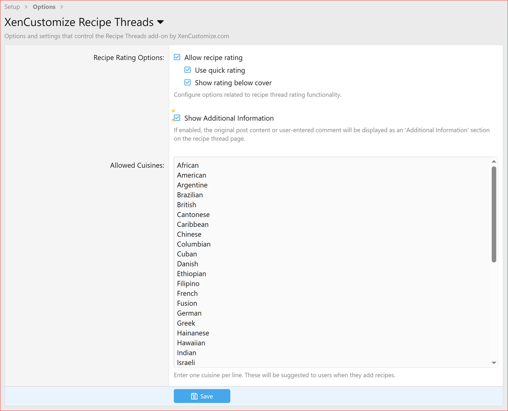This screenshot has width=508, height=411.
Task: Select Chinese in the Allowed Cuisines list
Action: [x=189, y=234]
